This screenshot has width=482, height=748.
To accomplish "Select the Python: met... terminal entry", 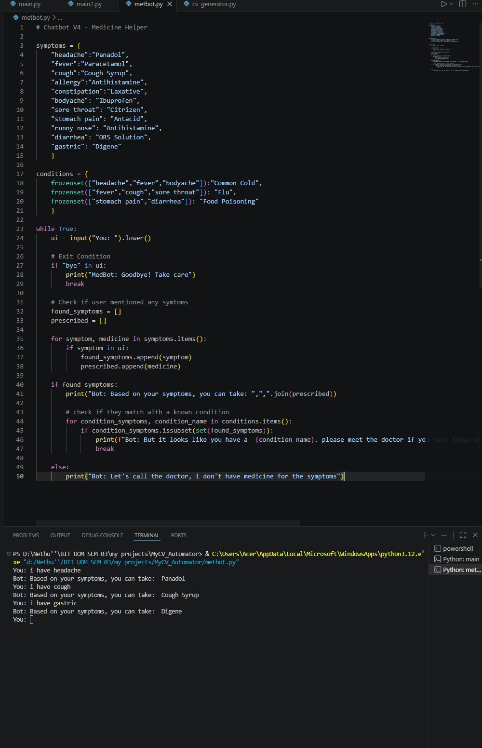I will click(455, 570).
